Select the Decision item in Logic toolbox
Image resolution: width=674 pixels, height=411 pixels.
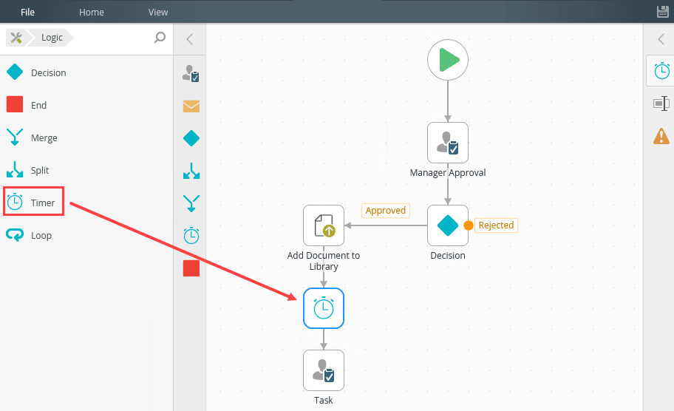pos(47,72)
